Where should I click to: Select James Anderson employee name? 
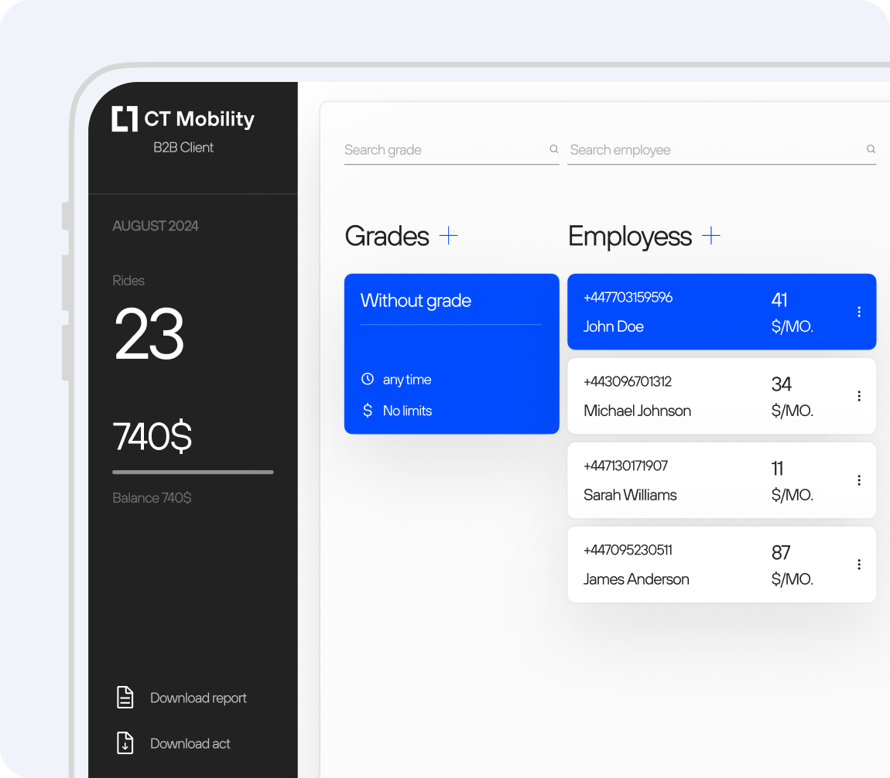[636, 579]
